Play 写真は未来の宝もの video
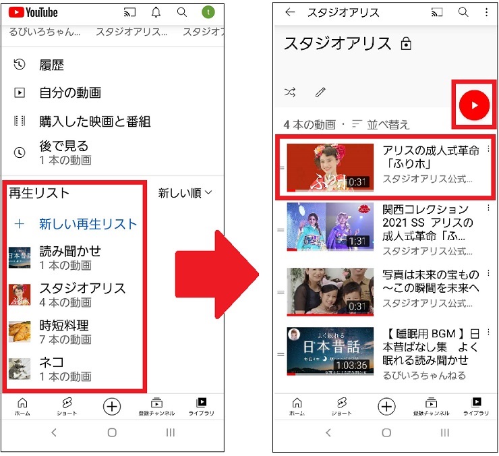This screenshot has height=456, width=499. [385, 291]
